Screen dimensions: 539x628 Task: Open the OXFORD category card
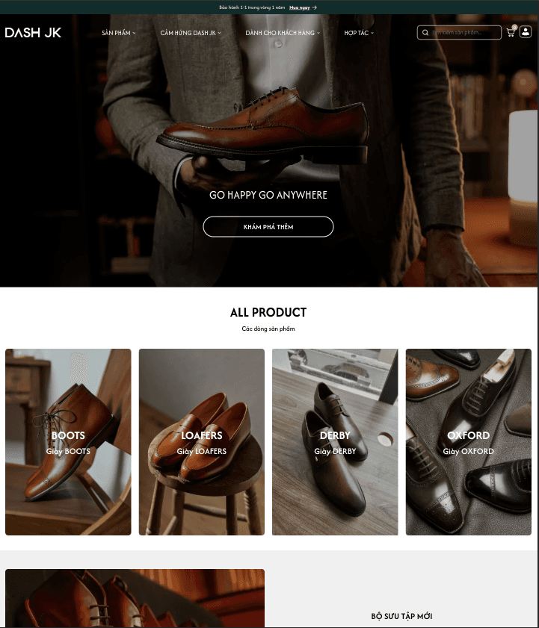[x=469, y=442]
